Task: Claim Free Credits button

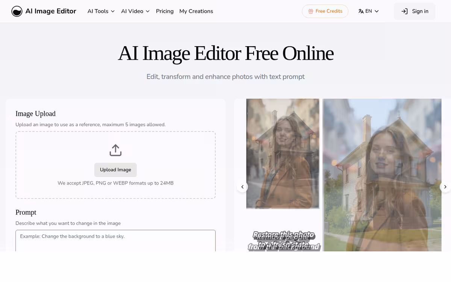Action: coord(325,11)
